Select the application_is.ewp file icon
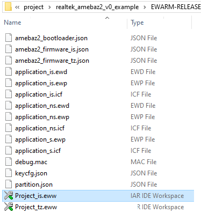 point(9,83)
